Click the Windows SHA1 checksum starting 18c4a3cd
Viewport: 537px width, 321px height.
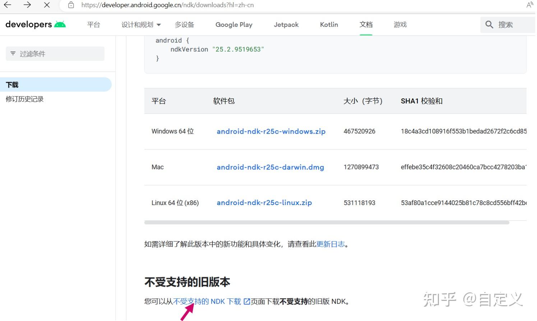[x=464, y=131]
